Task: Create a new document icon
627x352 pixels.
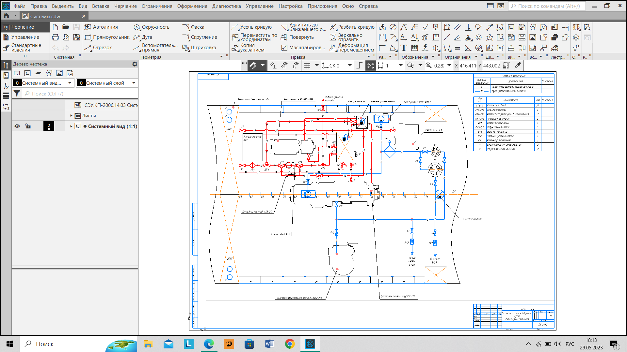Action: [55, 27]
